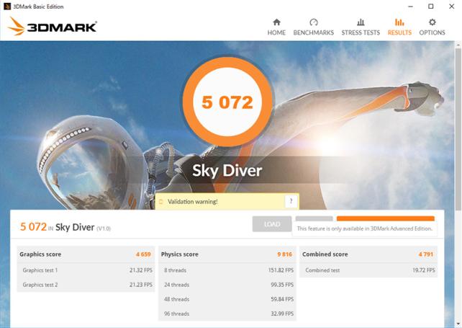Click the 3DMark logo in the header
Image resolution: width=462 pixels, height=328 pixels.
[53, 27]
